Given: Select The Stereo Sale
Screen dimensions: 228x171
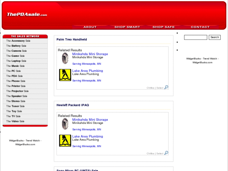Looking at the screenshot, I should [x=16, y=101].
